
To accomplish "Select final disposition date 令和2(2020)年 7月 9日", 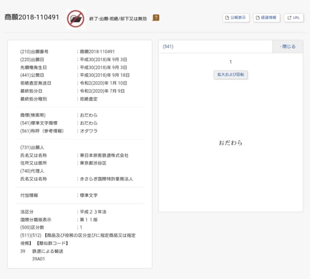I will [102, 91].
